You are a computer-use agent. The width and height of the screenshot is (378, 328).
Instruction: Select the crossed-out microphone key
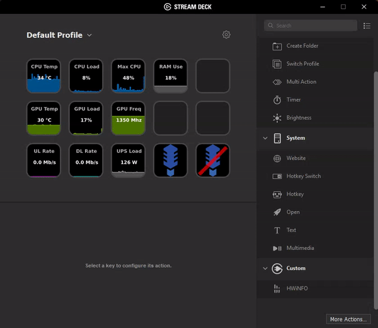[x=213, y=161]
